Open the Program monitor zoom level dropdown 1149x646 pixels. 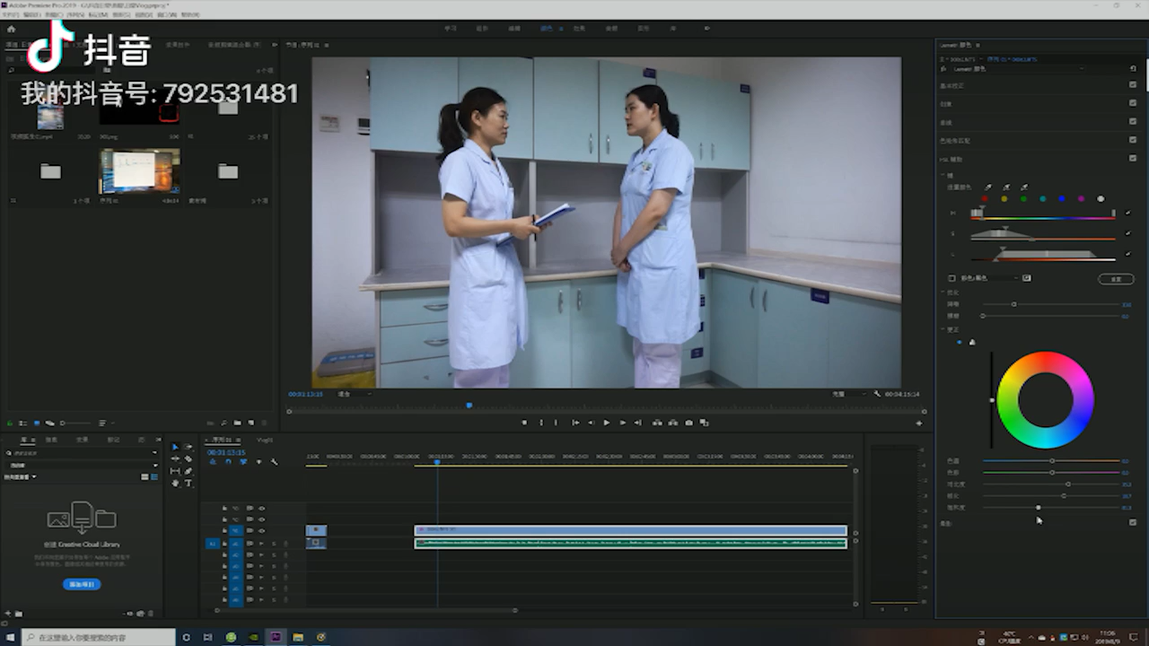tap(354, 393)
